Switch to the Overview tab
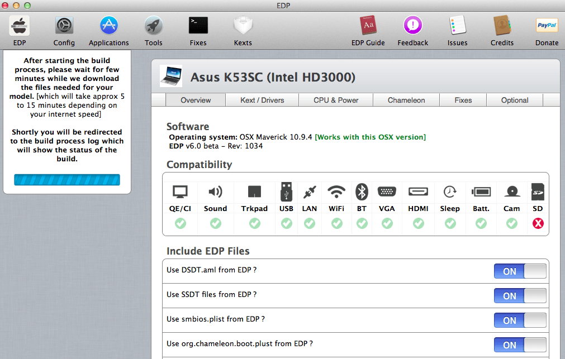565x359 pixels. pos(196,100)
